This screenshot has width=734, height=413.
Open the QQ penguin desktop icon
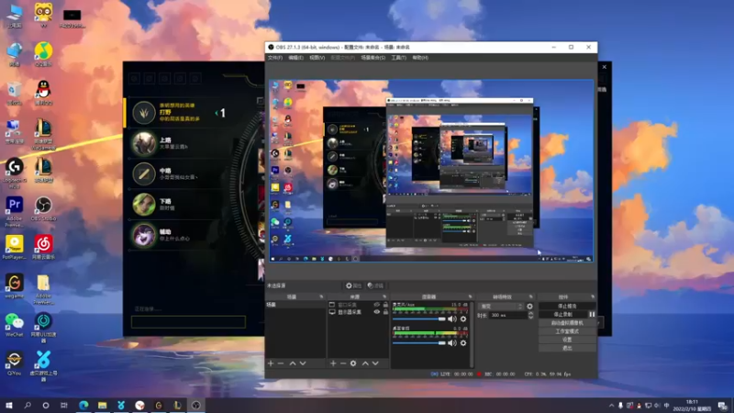pos(43,93)
